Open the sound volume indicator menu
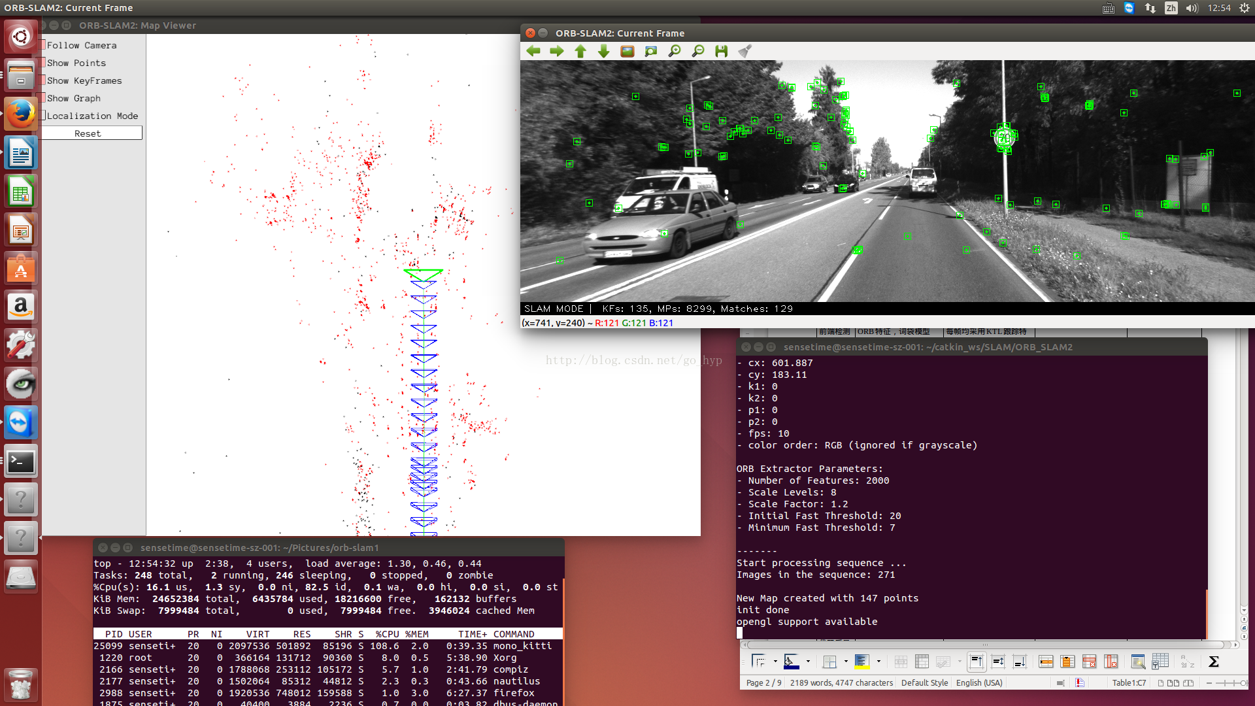 1192,8
